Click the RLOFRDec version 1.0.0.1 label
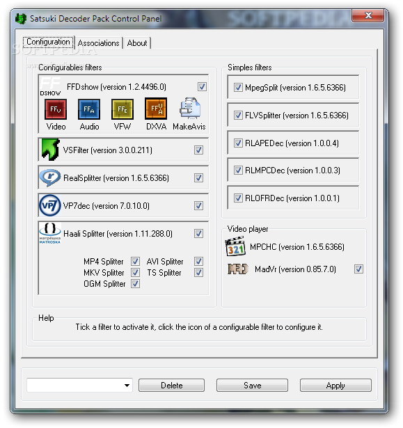This screenshot has width=403, height=428. [292, 198]
